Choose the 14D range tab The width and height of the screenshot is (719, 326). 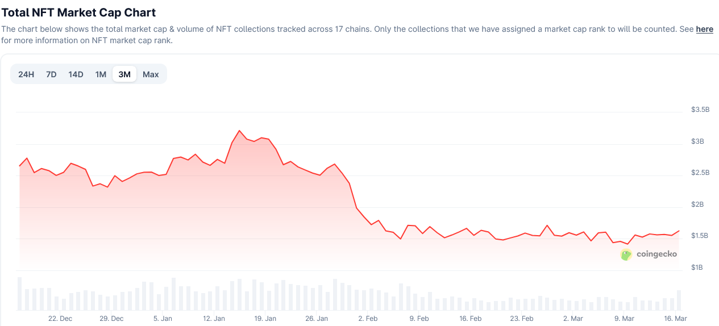pyautogui.click(x=76, y=74)
